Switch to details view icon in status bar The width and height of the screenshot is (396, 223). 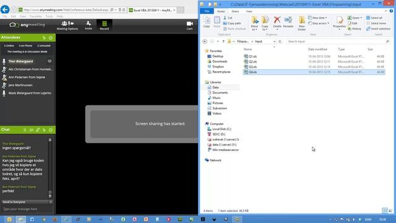point(385,211)
